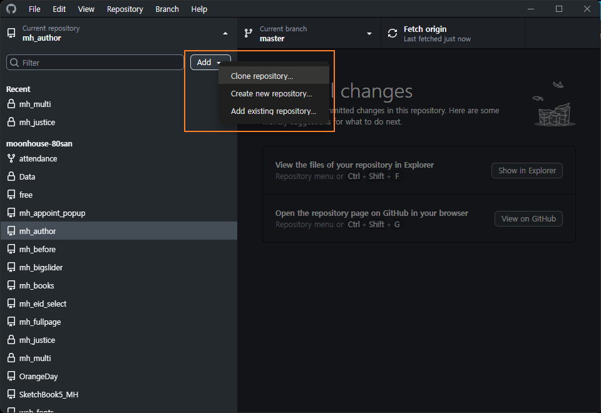This screenshot has width=601, height=413.
Task: Select the SketchBook5_MH repository
Action: click(x=118, y=394)
